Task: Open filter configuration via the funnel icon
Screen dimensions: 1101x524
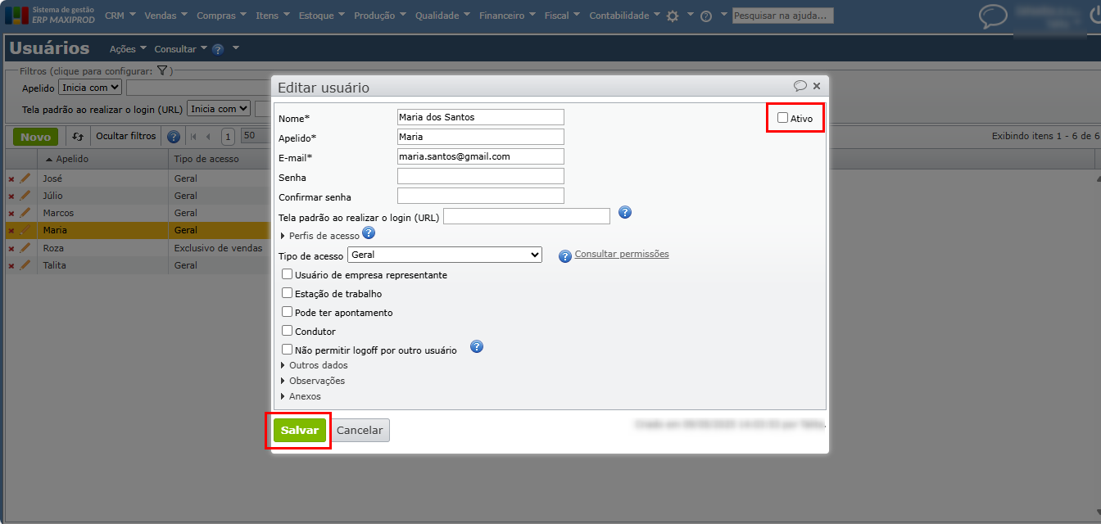Action: click(x=162, y=71)
